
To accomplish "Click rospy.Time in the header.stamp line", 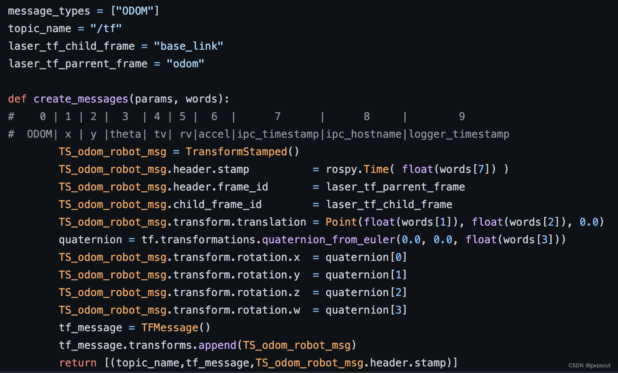I will (x=357, y=169).
